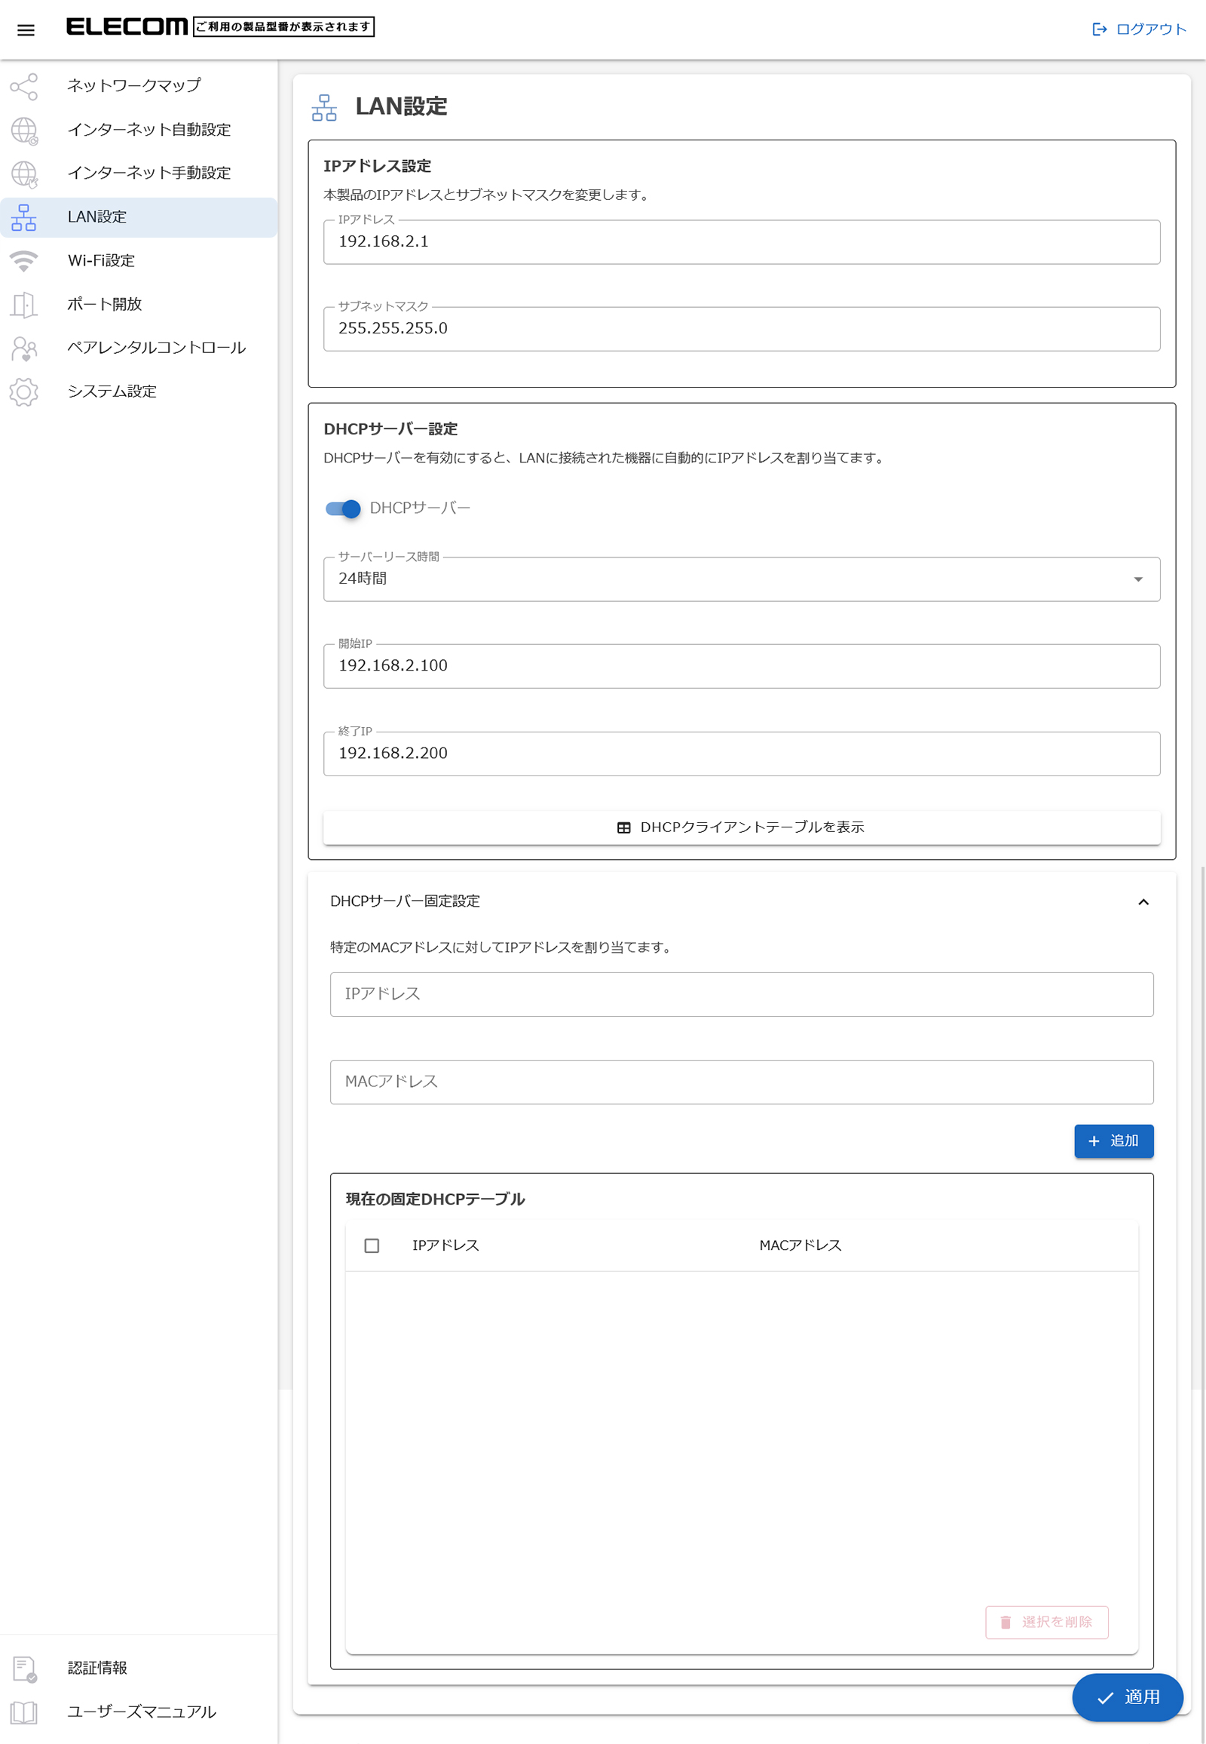The image size is (1206, 1744).
Task: Open port forwarding door icon
Action: coord(24,305)
